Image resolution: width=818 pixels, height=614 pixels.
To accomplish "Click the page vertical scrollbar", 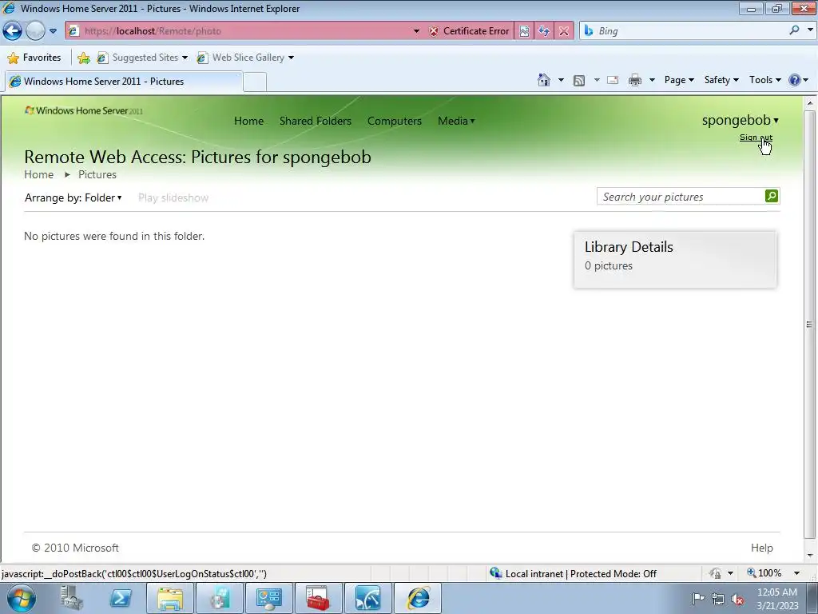I will (x=810, y=324).
